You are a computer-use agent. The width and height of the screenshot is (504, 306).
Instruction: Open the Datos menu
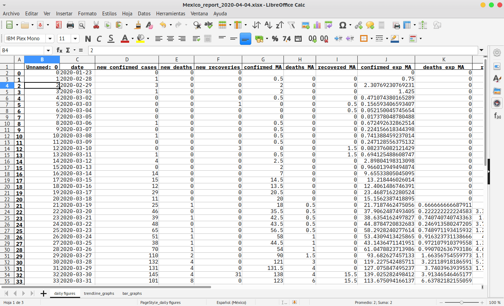[144, 13]
